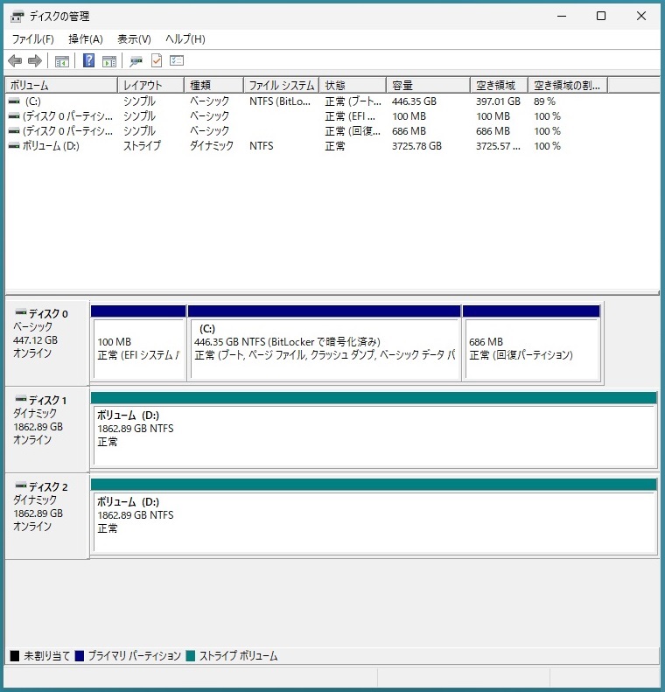This screenshot has width=665, height=692.
Task: Sort by the 空き領域の割... column header
Action: pos(568,85)
